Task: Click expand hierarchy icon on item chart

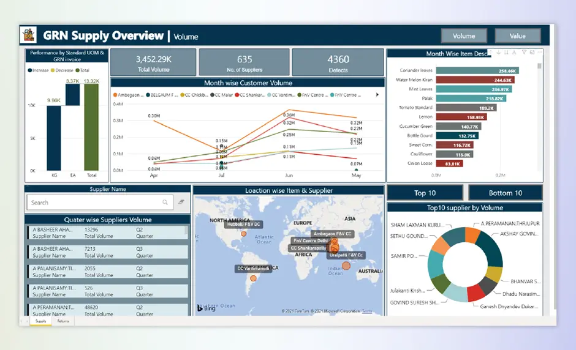Action: (x=515, y=53)
